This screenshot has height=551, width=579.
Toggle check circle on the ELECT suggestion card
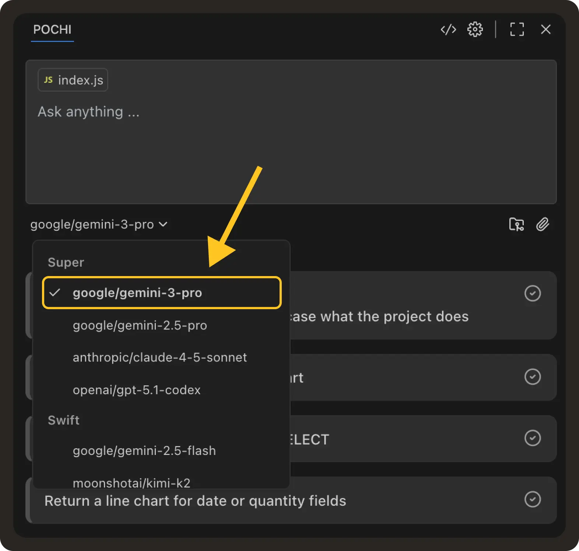tap(532, 438)
